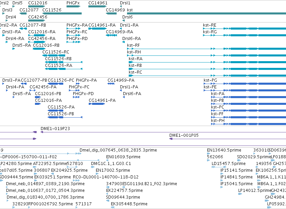This screenshot has width=286, height=209.
Task: Click protein PHGPx-PA
Action: point(86,80)
